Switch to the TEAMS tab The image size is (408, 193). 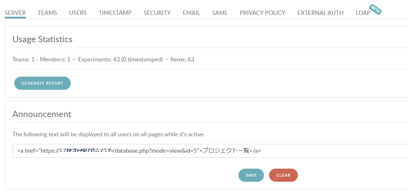[x=47, y=13]
